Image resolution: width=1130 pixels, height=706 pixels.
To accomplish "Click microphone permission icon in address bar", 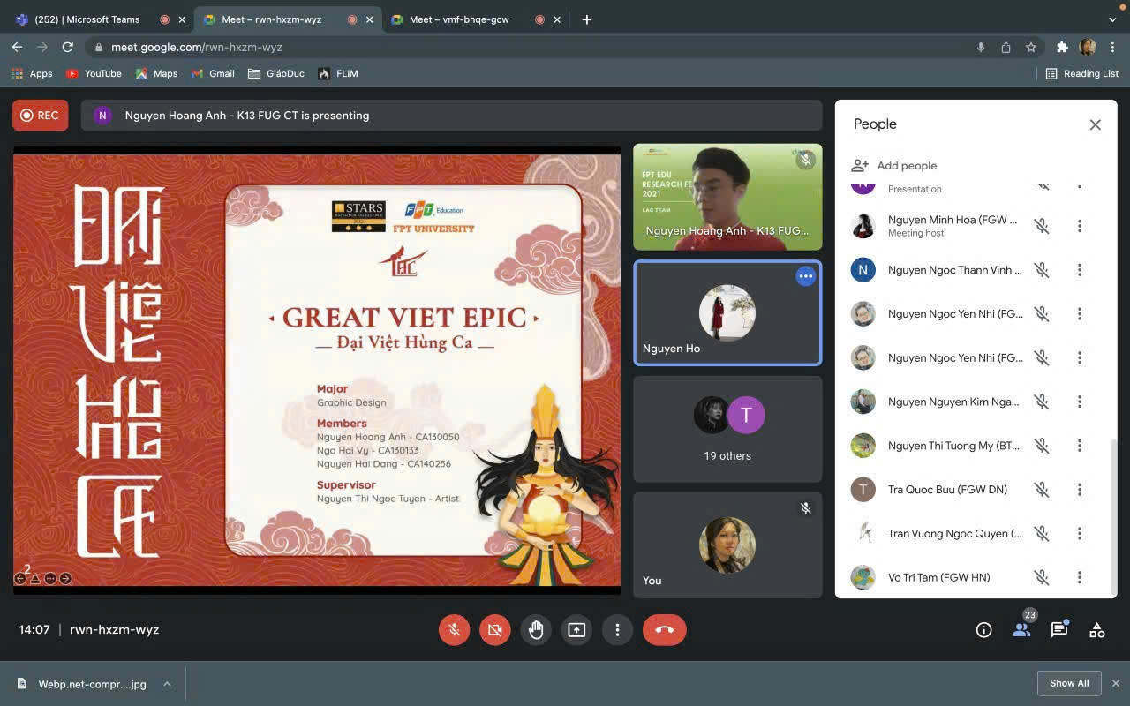I will (981, 48).
